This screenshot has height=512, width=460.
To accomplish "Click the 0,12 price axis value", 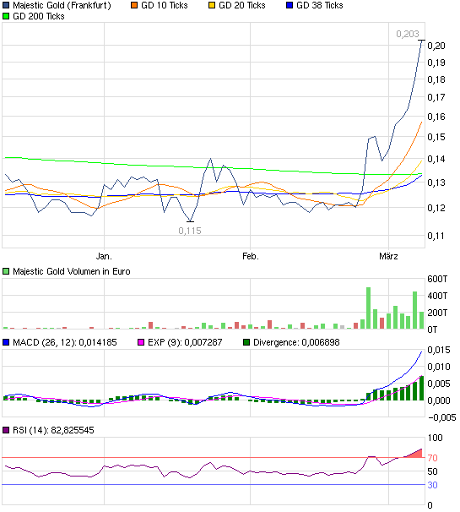I will pyautogui.click(x=436, y=208).
